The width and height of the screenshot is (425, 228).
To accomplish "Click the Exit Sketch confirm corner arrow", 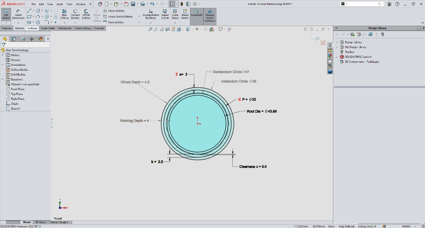I will [x=316, y=38].
